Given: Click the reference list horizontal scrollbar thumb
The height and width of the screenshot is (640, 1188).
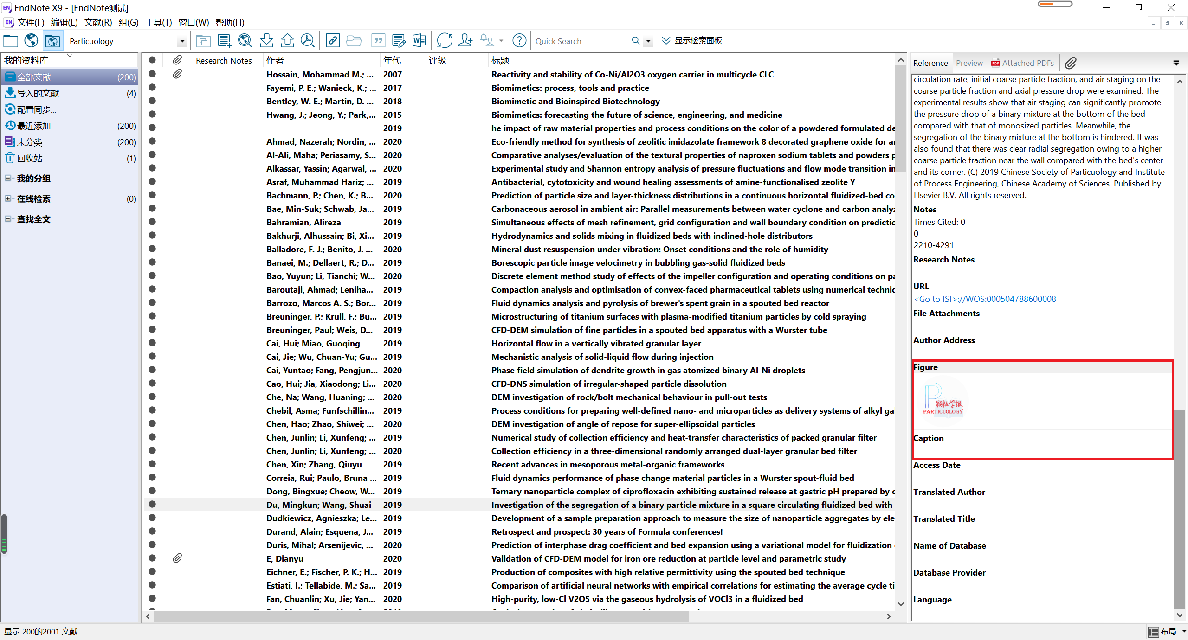Looking at the screenshot, I should tap(421, 616).
